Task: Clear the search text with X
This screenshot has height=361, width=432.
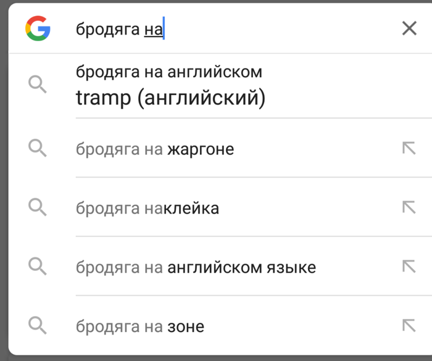Action: tap(409, 28)
